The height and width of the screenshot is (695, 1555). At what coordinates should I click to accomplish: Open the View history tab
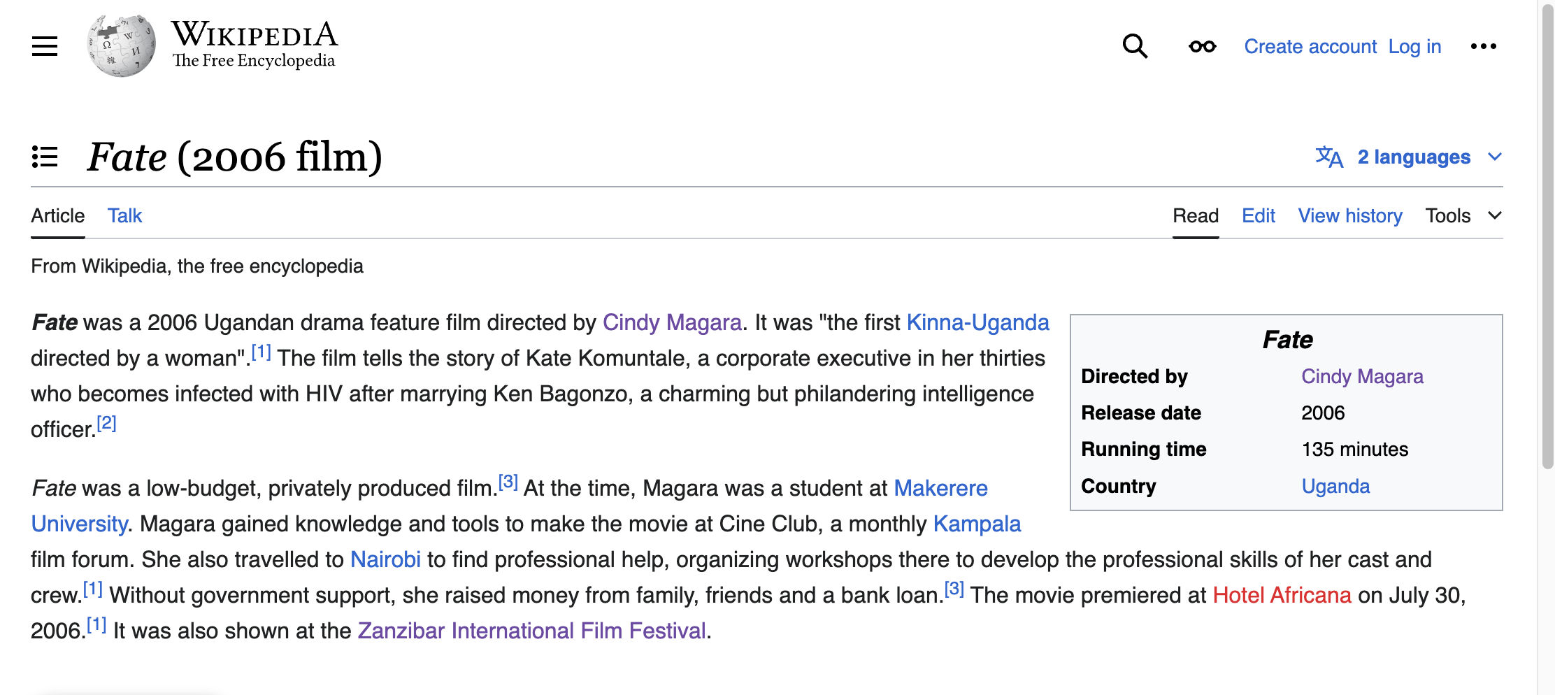click(x=1350, y=215)
